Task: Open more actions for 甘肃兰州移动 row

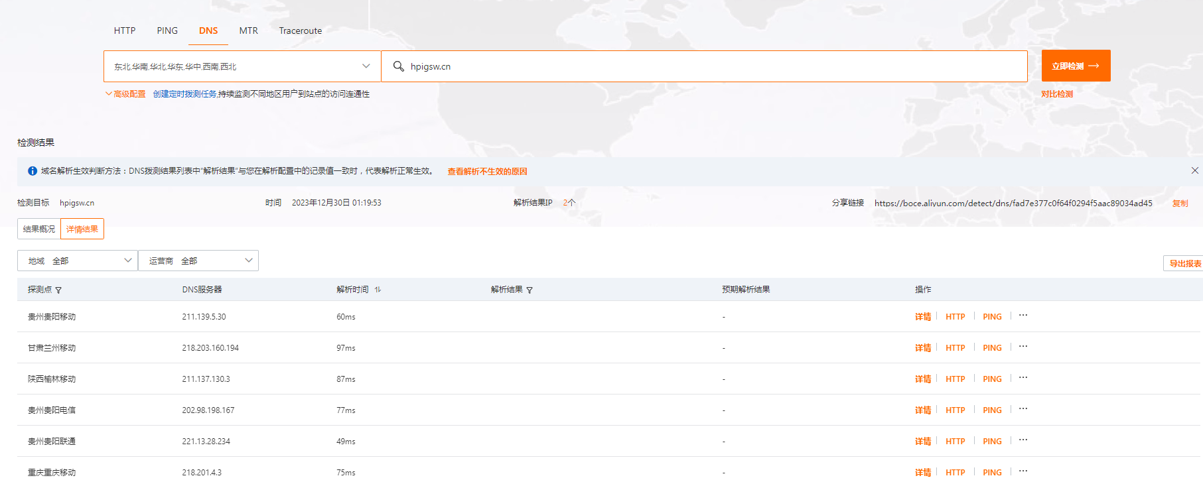Action: [1023, 347]
